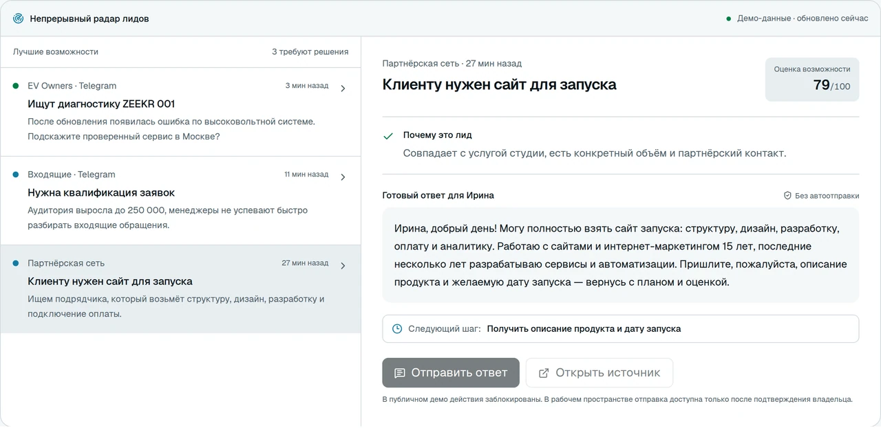Image resolution: width=881 pixels, height=428 pixels.
Task: Click the green demo-data status dot
Action: (728, 19)
